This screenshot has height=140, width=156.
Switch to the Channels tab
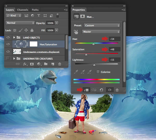(23, 10)
